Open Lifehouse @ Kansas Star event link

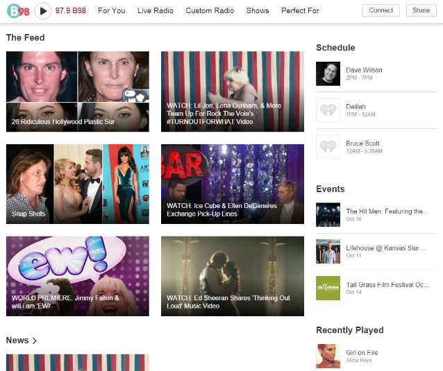[x=387, y=248]
